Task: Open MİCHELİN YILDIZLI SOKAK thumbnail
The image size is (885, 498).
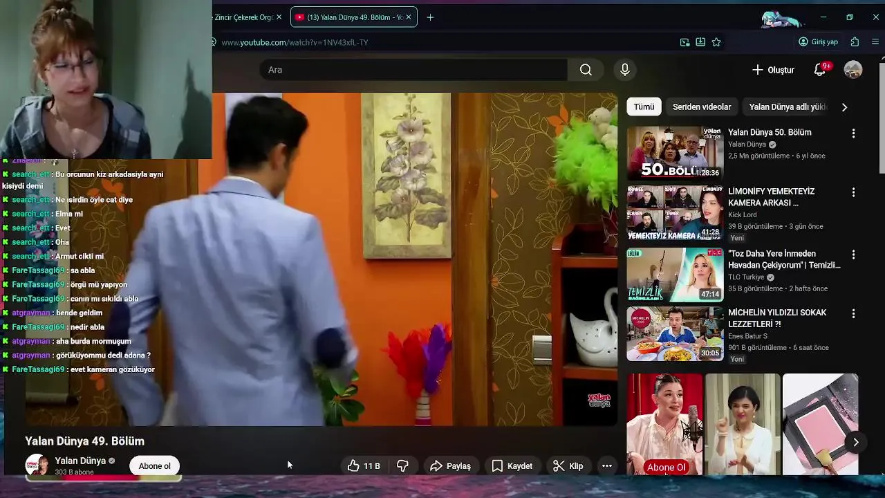Action: tap(675, 334)
